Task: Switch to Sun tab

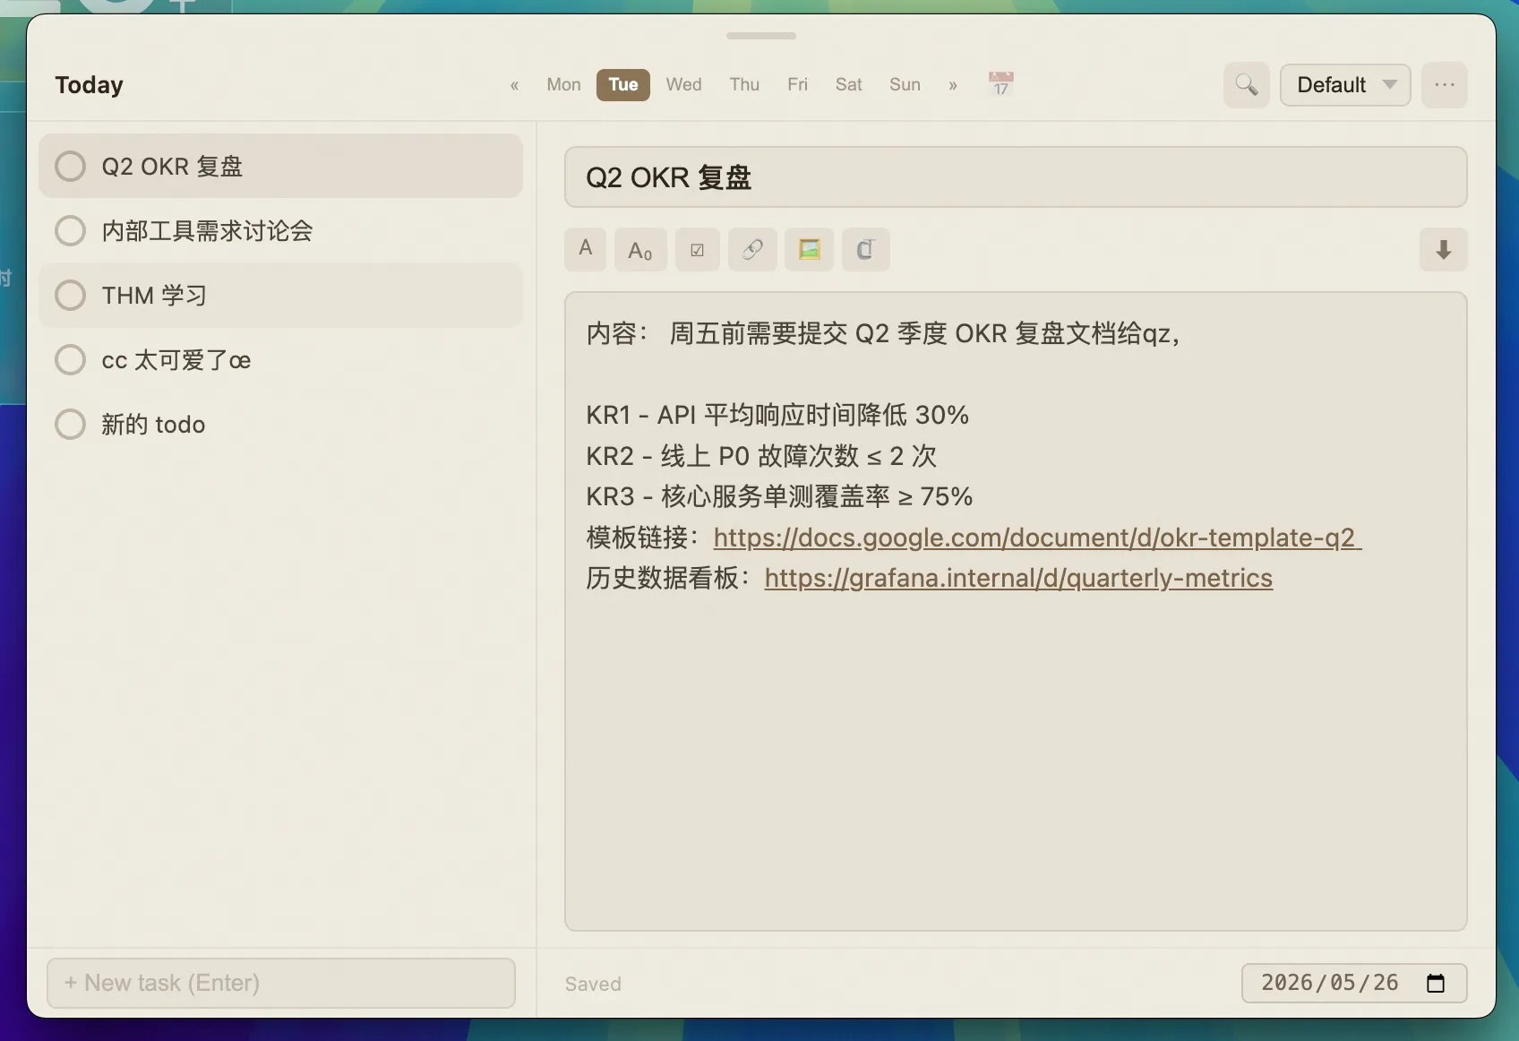Action: click(905, 84)
